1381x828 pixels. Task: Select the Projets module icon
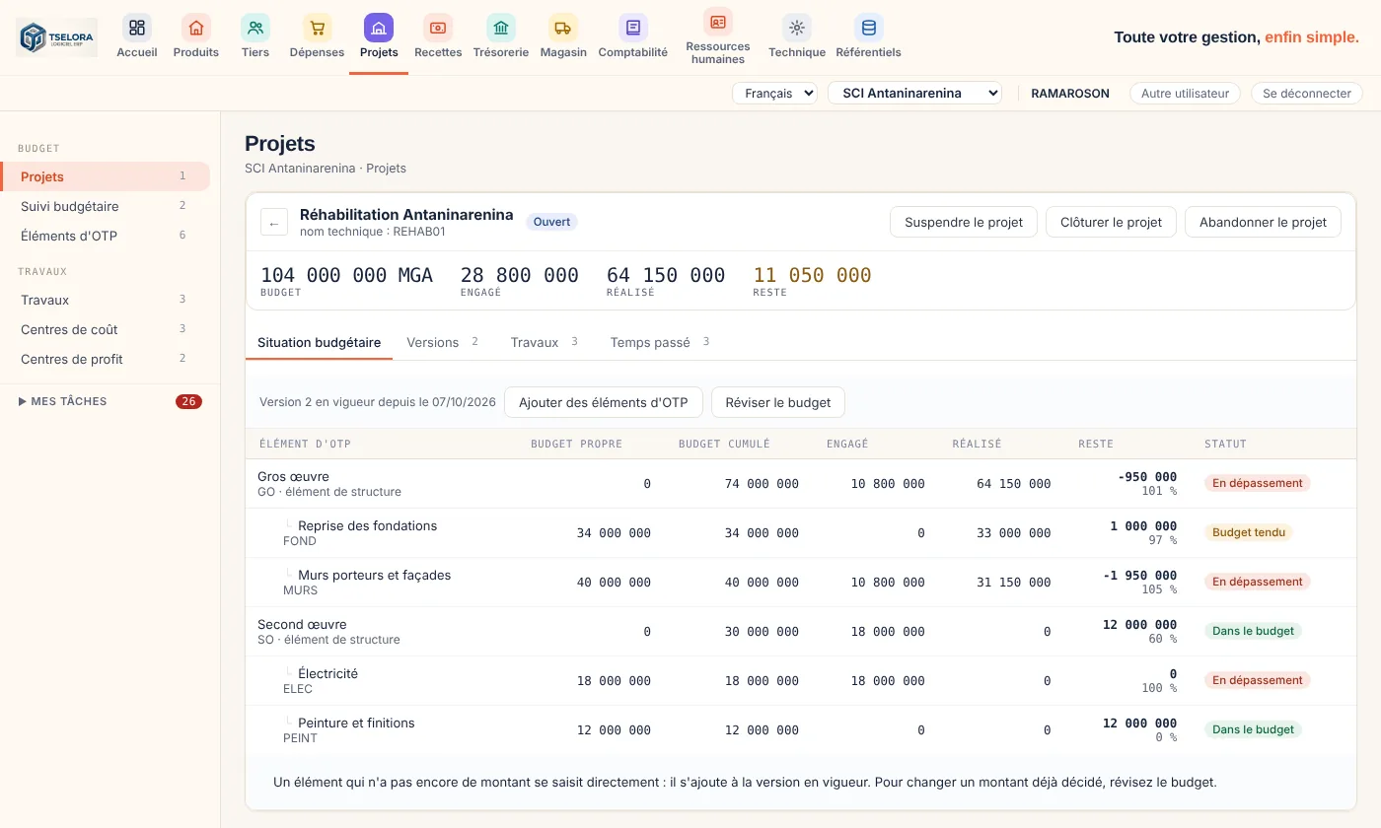coord(379,28)
